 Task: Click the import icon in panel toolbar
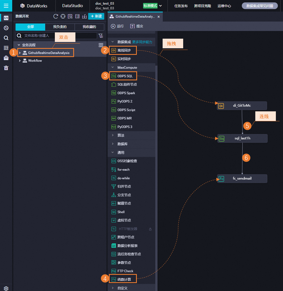point(84,16)
